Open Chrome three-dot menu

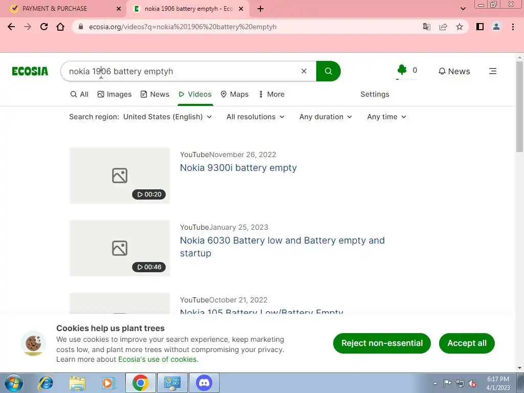[x=513, y=27]
